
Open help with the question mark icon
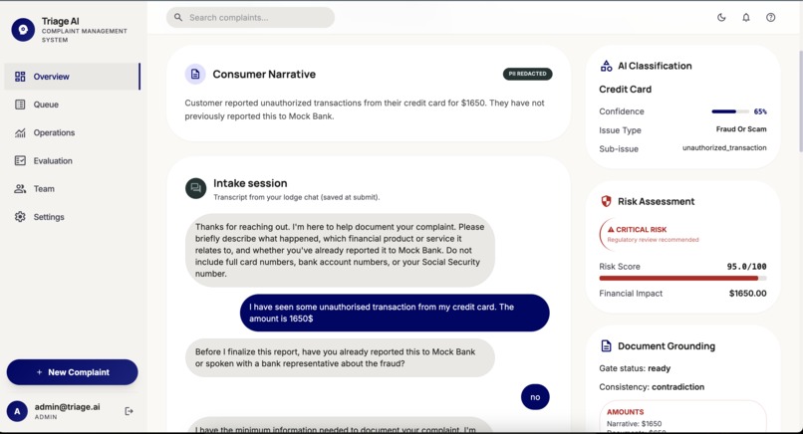(x=771, y=17)
